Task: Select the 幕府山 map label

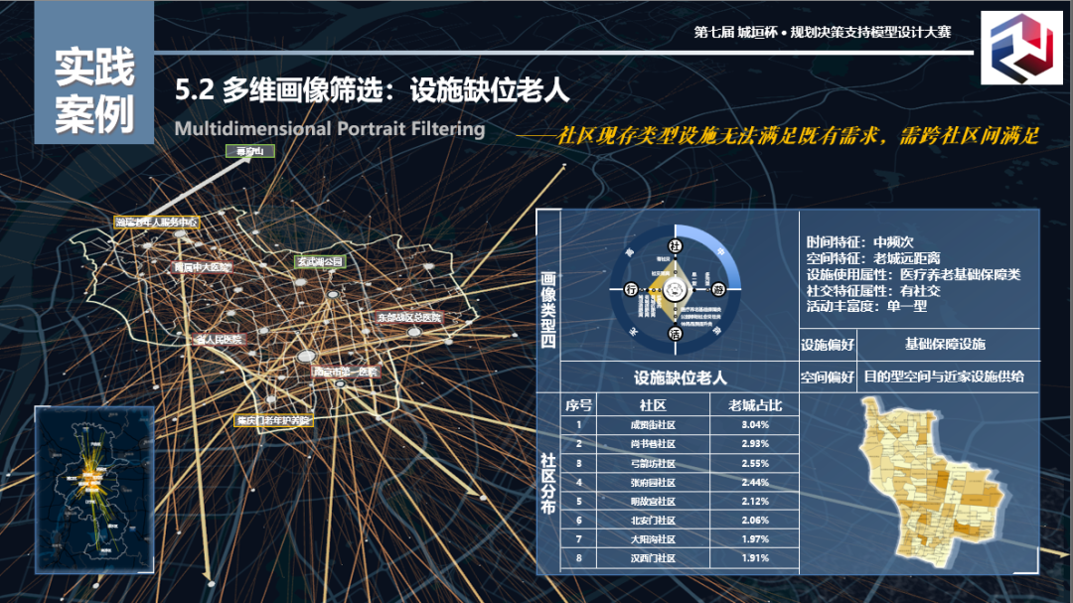Action: click(x=248, y=152)
